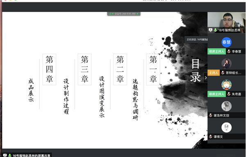Click the green mic icon in bottom status bar

(10, 155)
